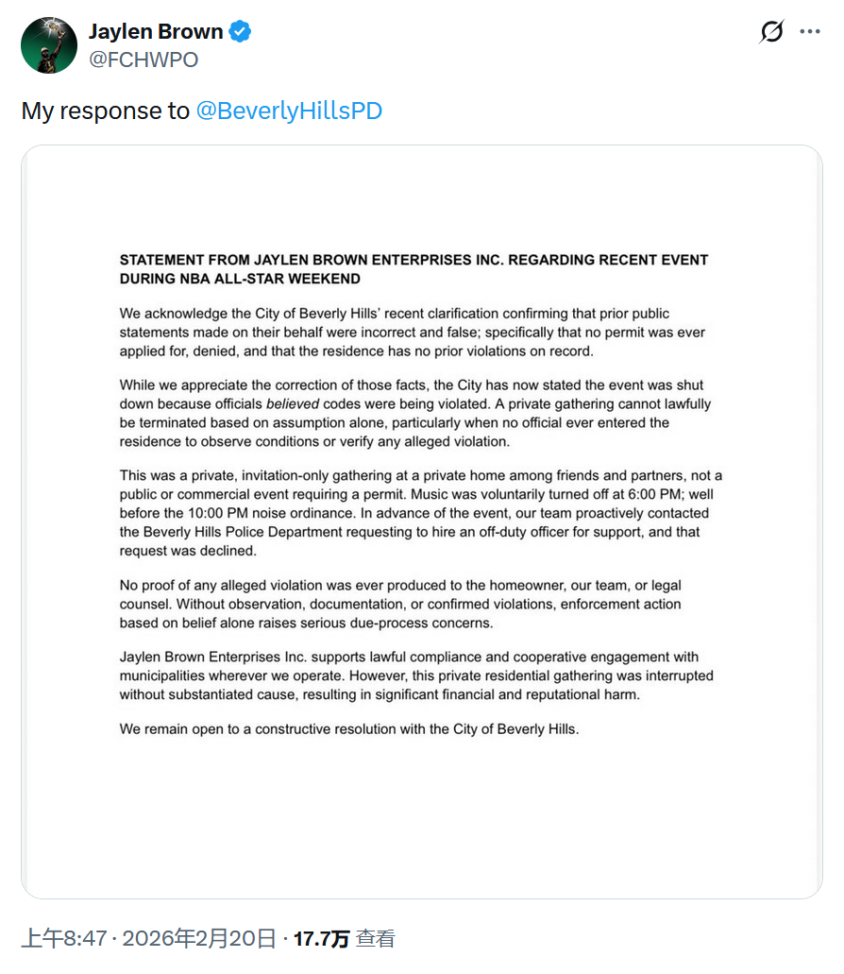844x974 pixels.
Task: Click the "My response to" tweet text
Action: 105,111
